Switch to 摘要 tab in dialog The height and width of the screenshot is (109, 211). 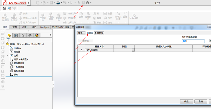pyautogui.click(x=81, y=33)
